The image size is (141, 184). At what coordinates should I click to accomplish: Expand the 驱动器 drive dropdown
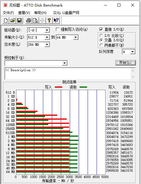click(47, 30)
